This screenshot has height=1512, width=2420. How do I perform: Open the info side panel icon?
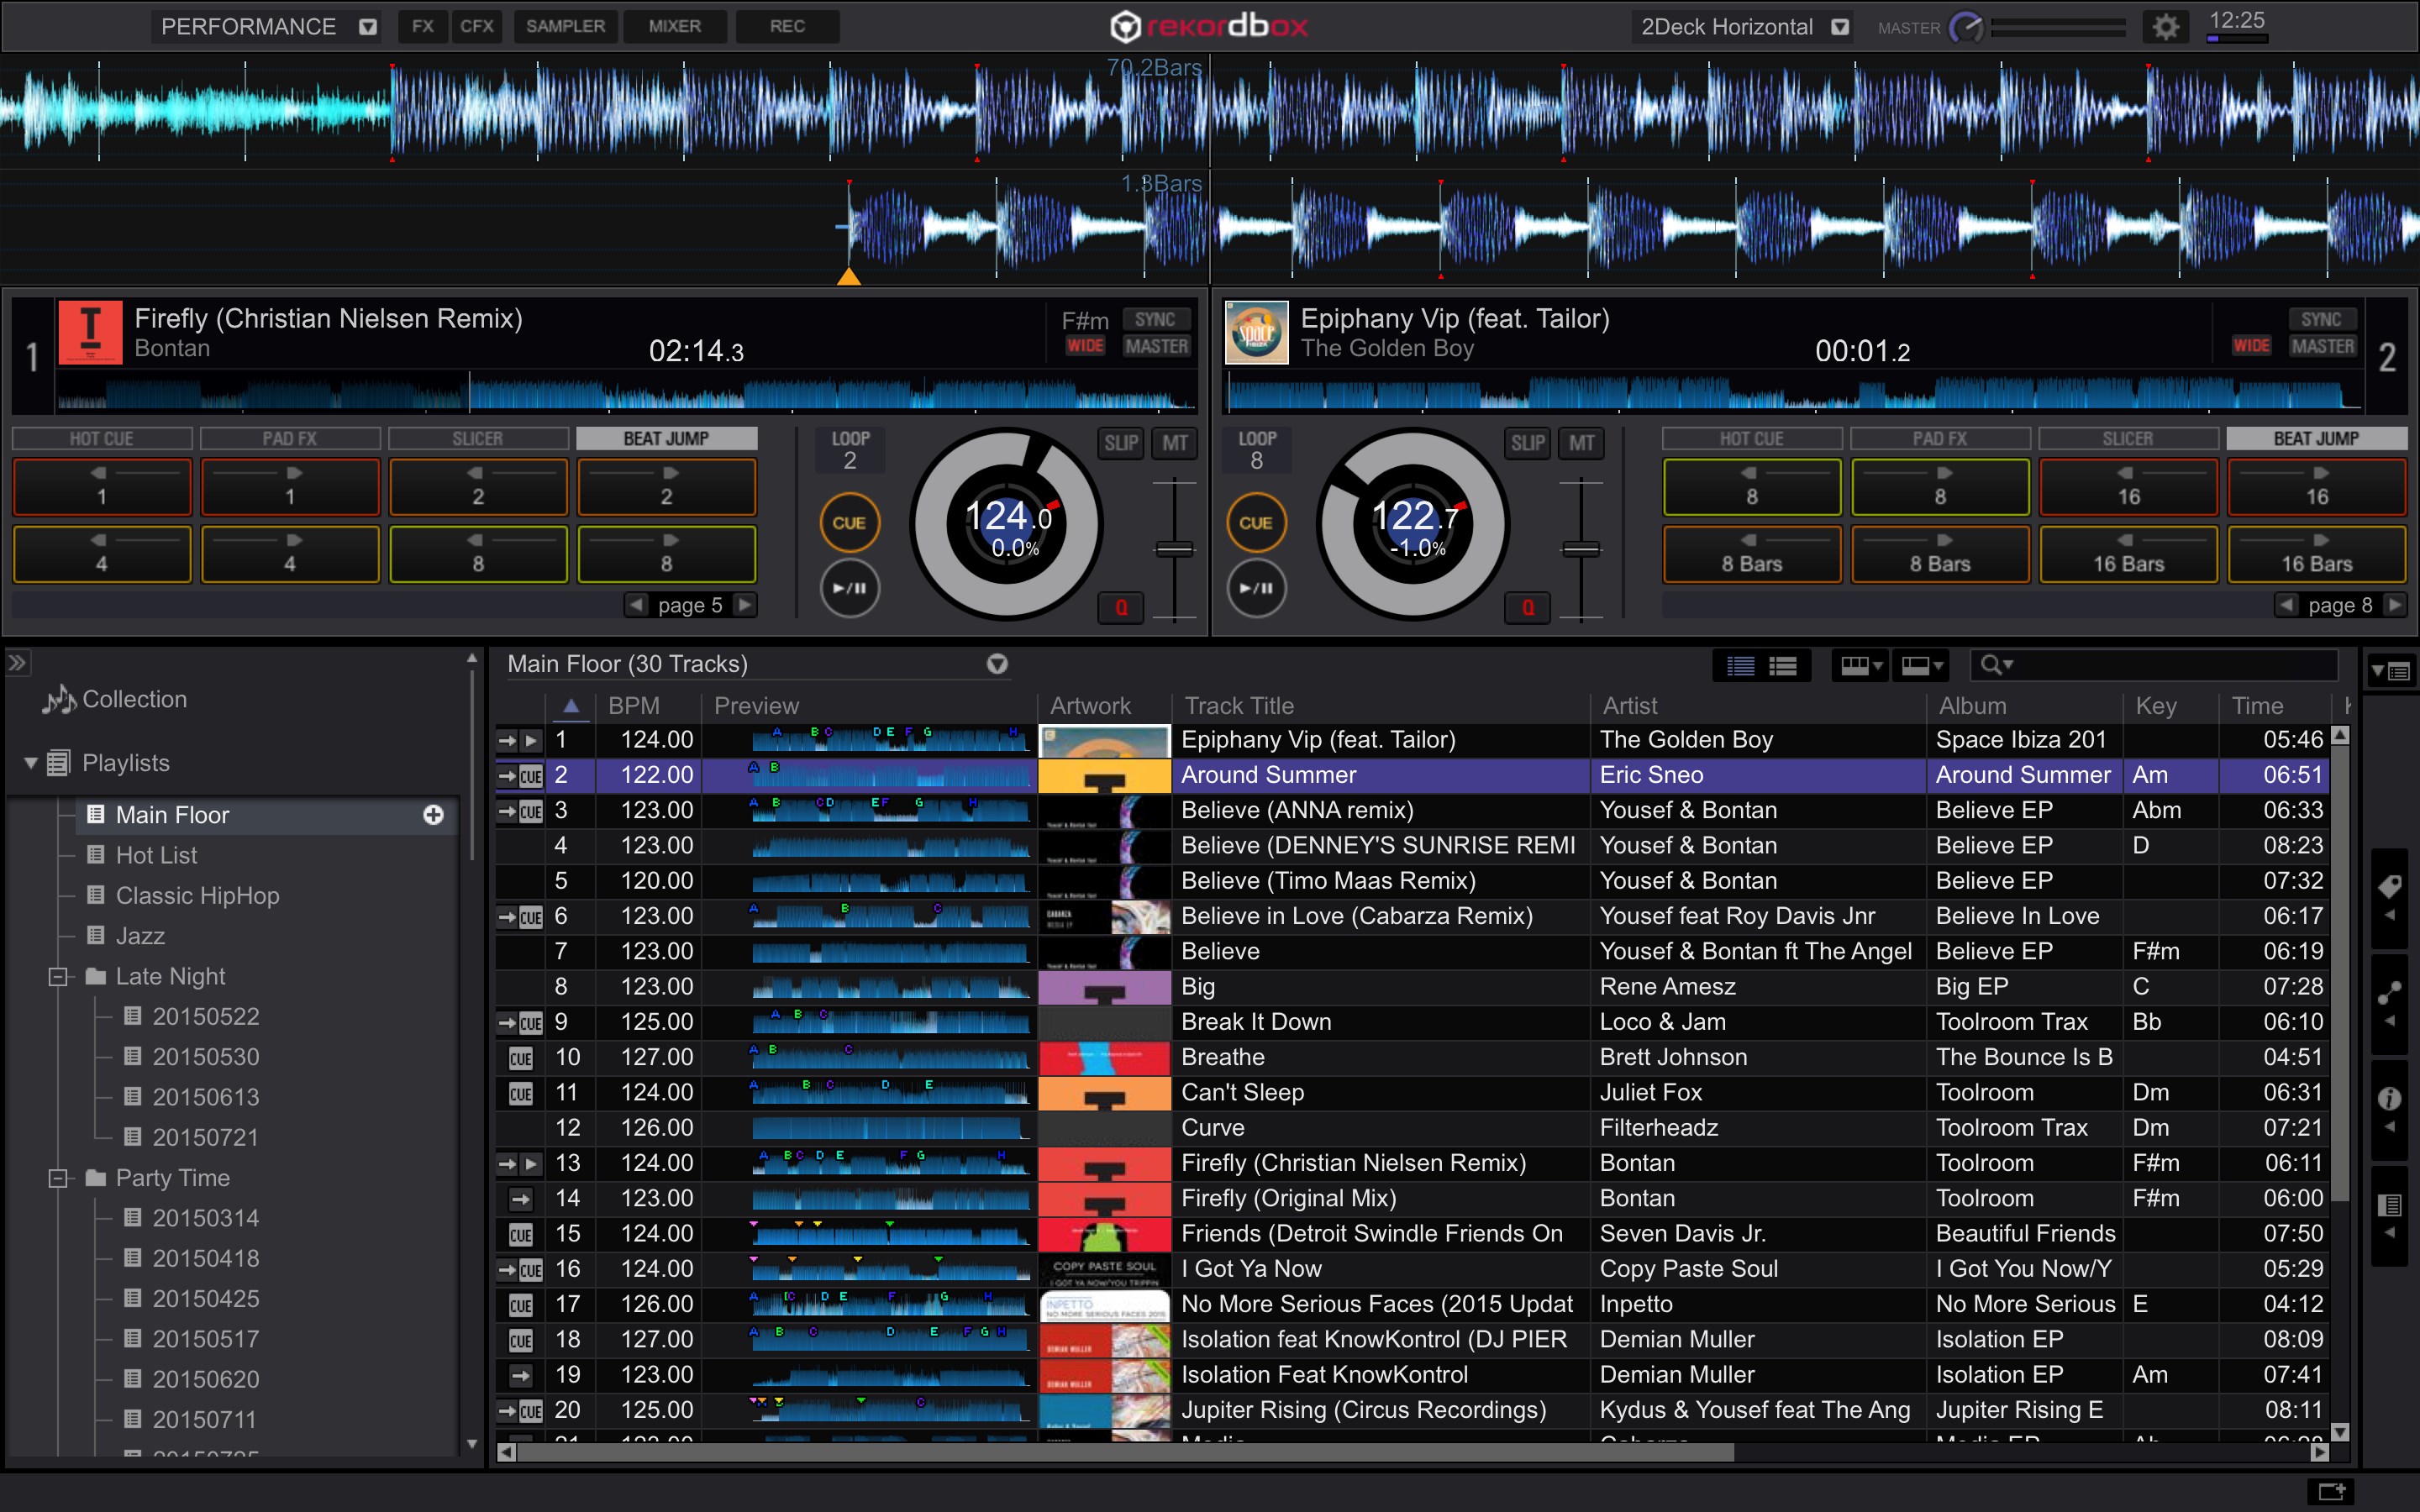coord(2389,1099)
